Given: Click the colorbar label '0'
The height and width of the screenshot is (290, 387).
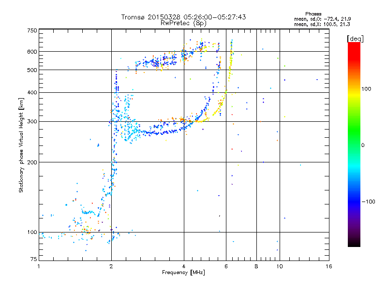Looking at the screenshot, I should (362, 145).
